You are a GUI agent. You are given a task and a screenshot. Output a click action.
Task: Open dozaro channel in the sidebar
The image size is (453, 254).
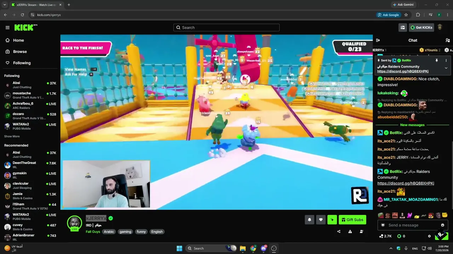pos(30,116)
